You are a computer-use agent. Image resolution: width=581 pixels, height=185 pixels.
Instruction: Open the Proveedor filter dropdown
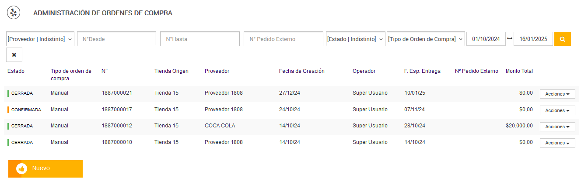coord(40,39)
